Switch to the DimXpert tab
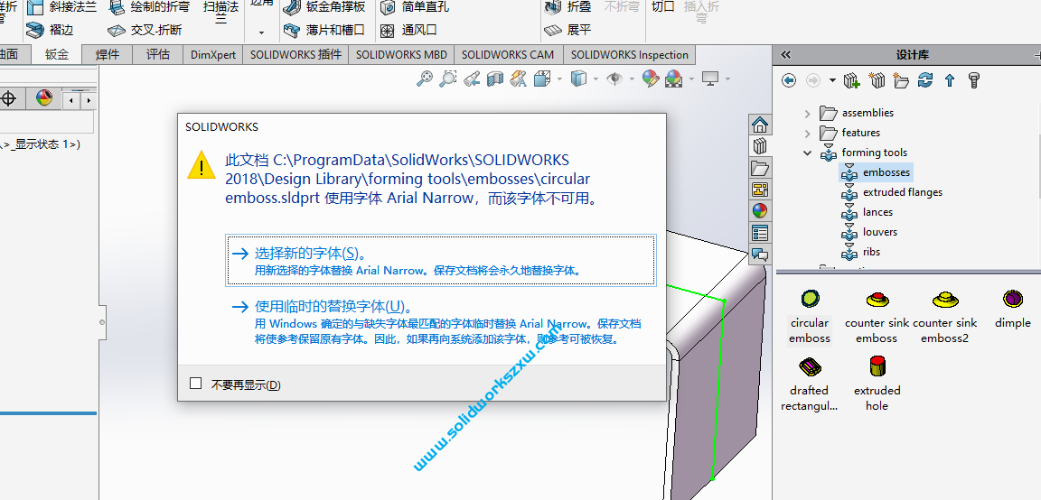Screen dimensions: 1041x500 213,54
